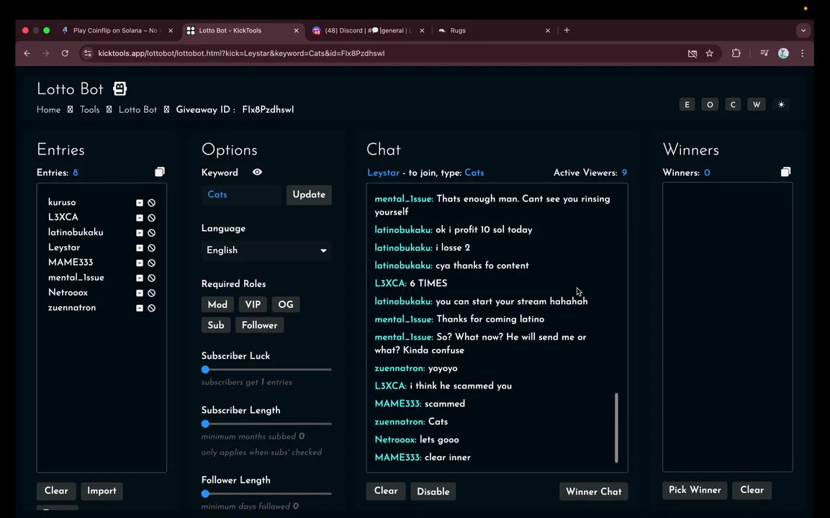
Task: Reload the page
Action: pyautogui.click(x=65, y=53)
